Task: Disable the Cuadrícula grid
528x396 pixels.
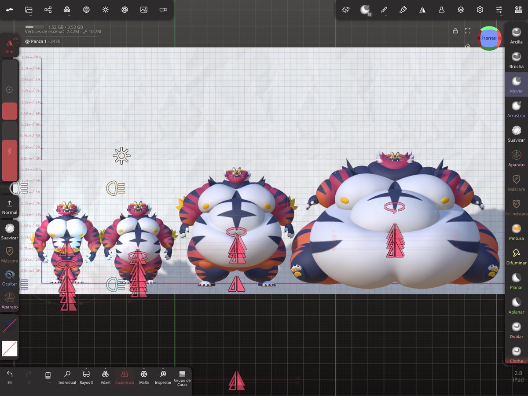Action: 125,377
